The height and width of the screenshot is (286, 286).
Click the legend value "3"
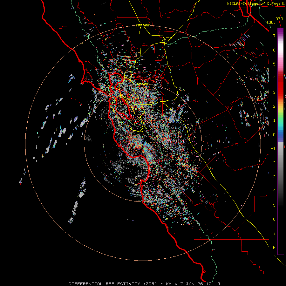274,92
